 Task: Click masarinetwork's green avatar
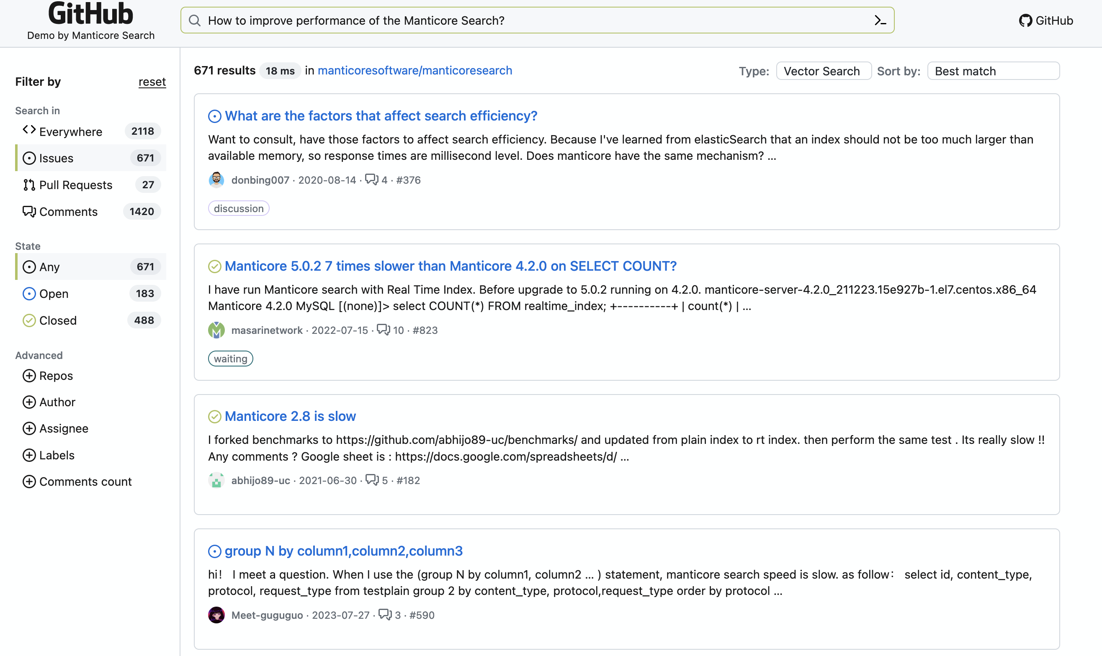[216, 330]
